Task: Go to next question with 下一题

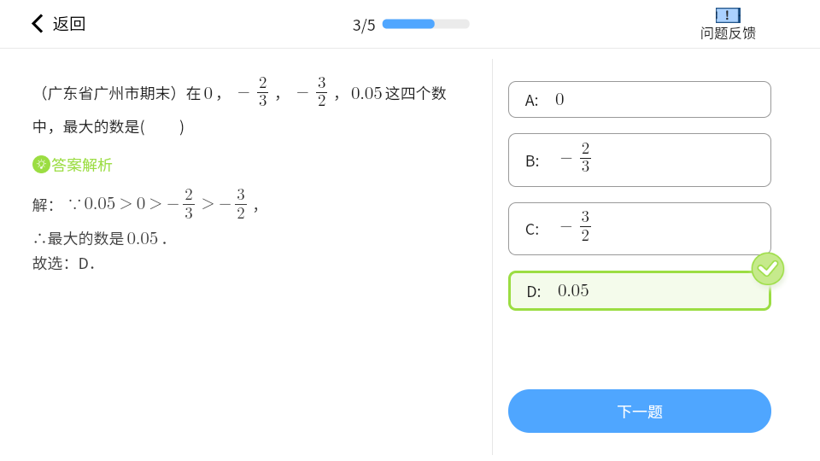Action: tap(639, 411)
